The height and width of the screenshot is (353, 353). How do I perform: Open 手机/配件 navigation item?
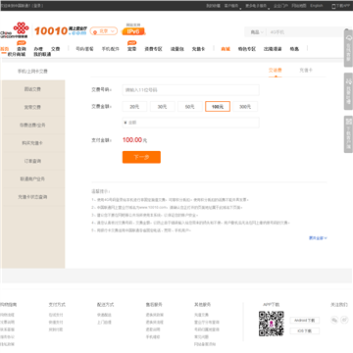(x=111, y=49)
